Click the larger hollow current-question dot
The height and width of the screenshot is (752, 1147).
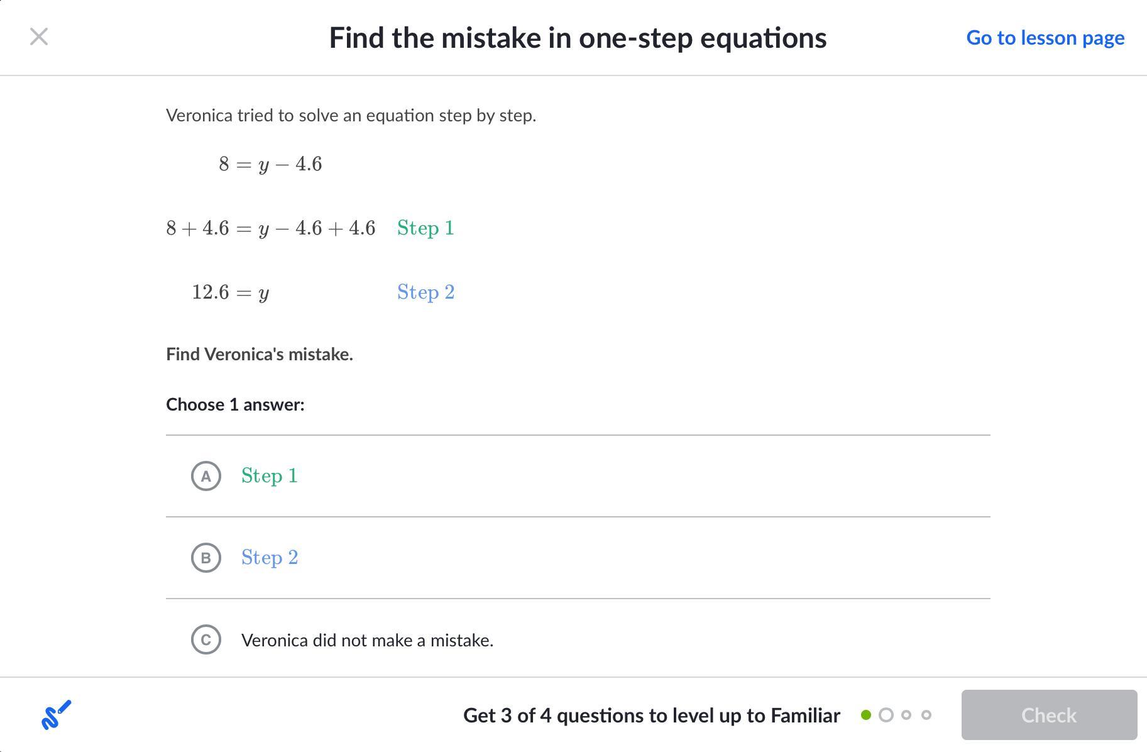(886, 715)
